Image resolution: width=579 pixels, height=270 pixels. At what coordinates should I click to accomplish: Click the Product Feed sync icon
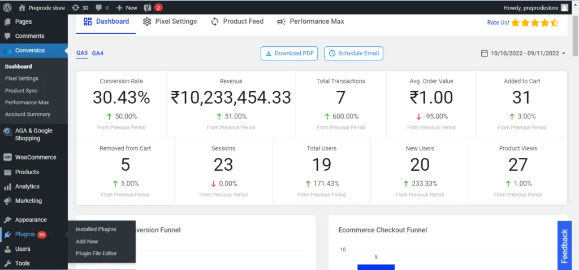coord(215,22)
